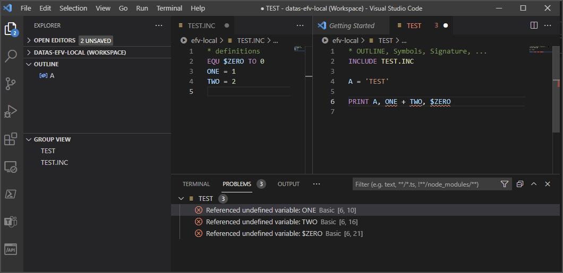Close the bottom panel

pos(548,184)
